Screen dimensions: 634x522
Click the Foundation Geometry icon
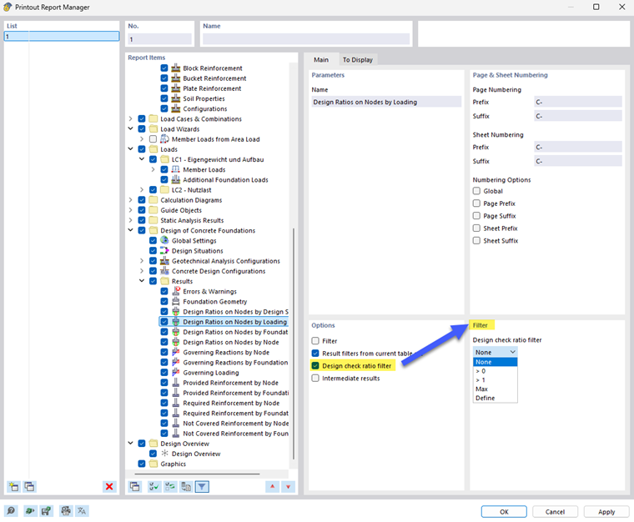coord(176,301)
